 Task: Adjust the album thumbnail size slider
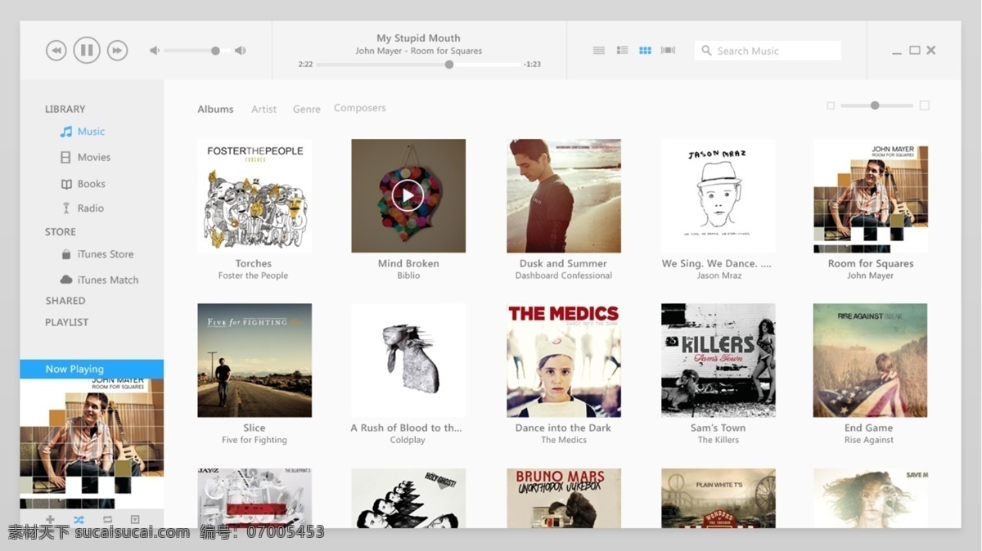click(x=876, y=105)
